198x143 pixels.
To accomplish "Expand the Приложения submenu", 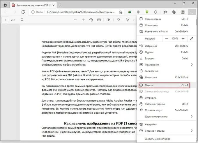I will (166, 65).
